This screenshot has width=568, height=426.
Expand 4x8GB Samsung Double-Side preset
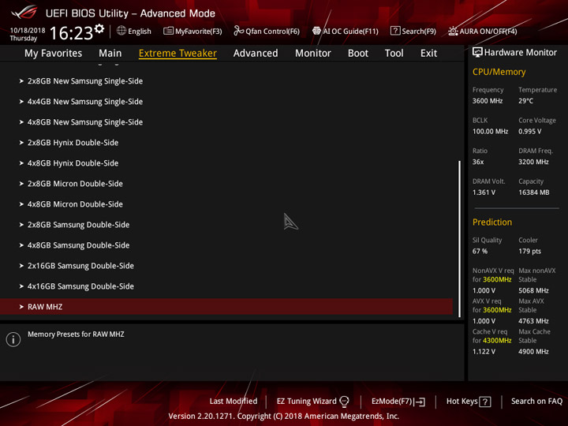click(226, 245)
